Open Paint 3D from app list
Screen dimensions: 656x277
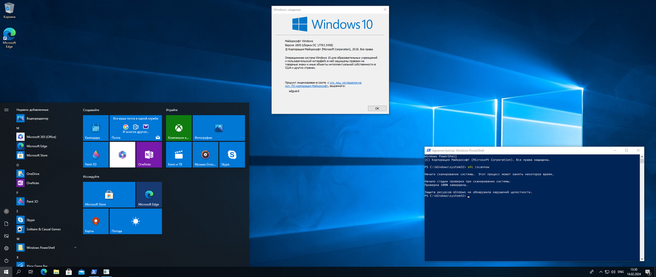click(46, 202)
